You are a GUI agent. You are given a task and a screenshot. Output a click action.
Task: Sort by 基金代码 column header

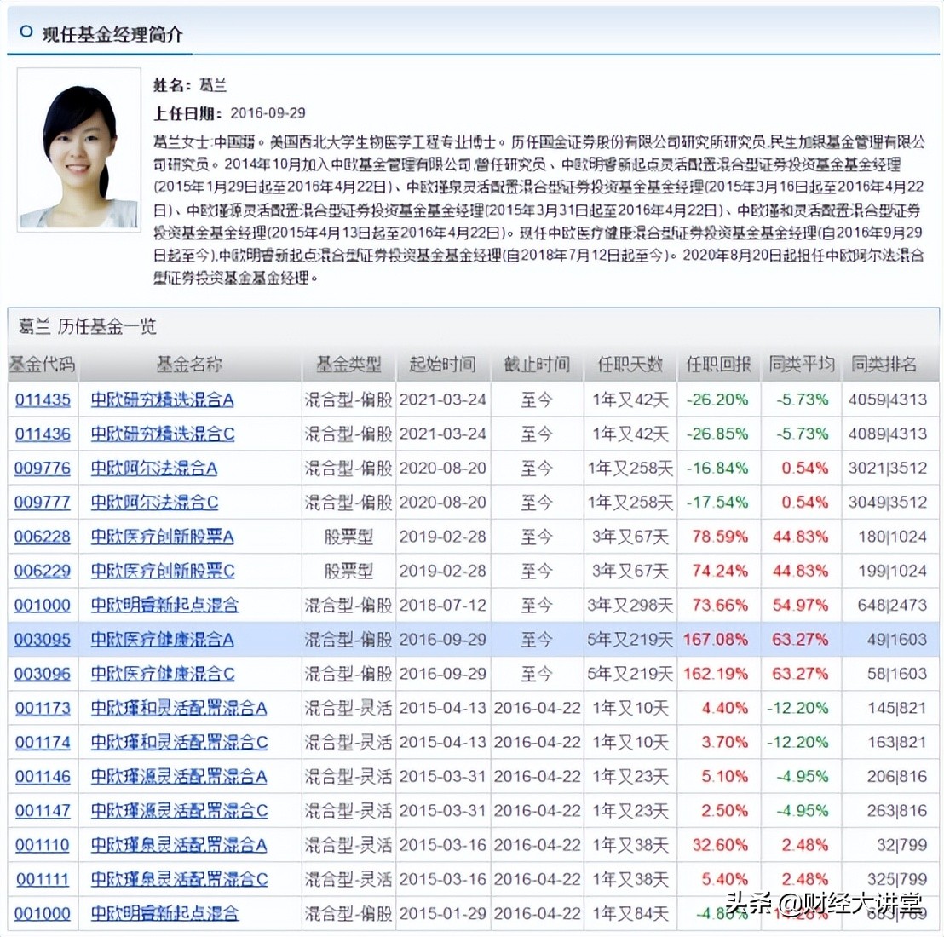click(x=41, y=365)
